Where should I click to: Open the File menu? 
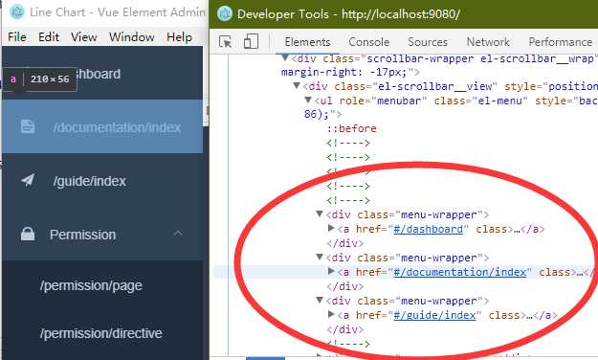pos(17,37)
